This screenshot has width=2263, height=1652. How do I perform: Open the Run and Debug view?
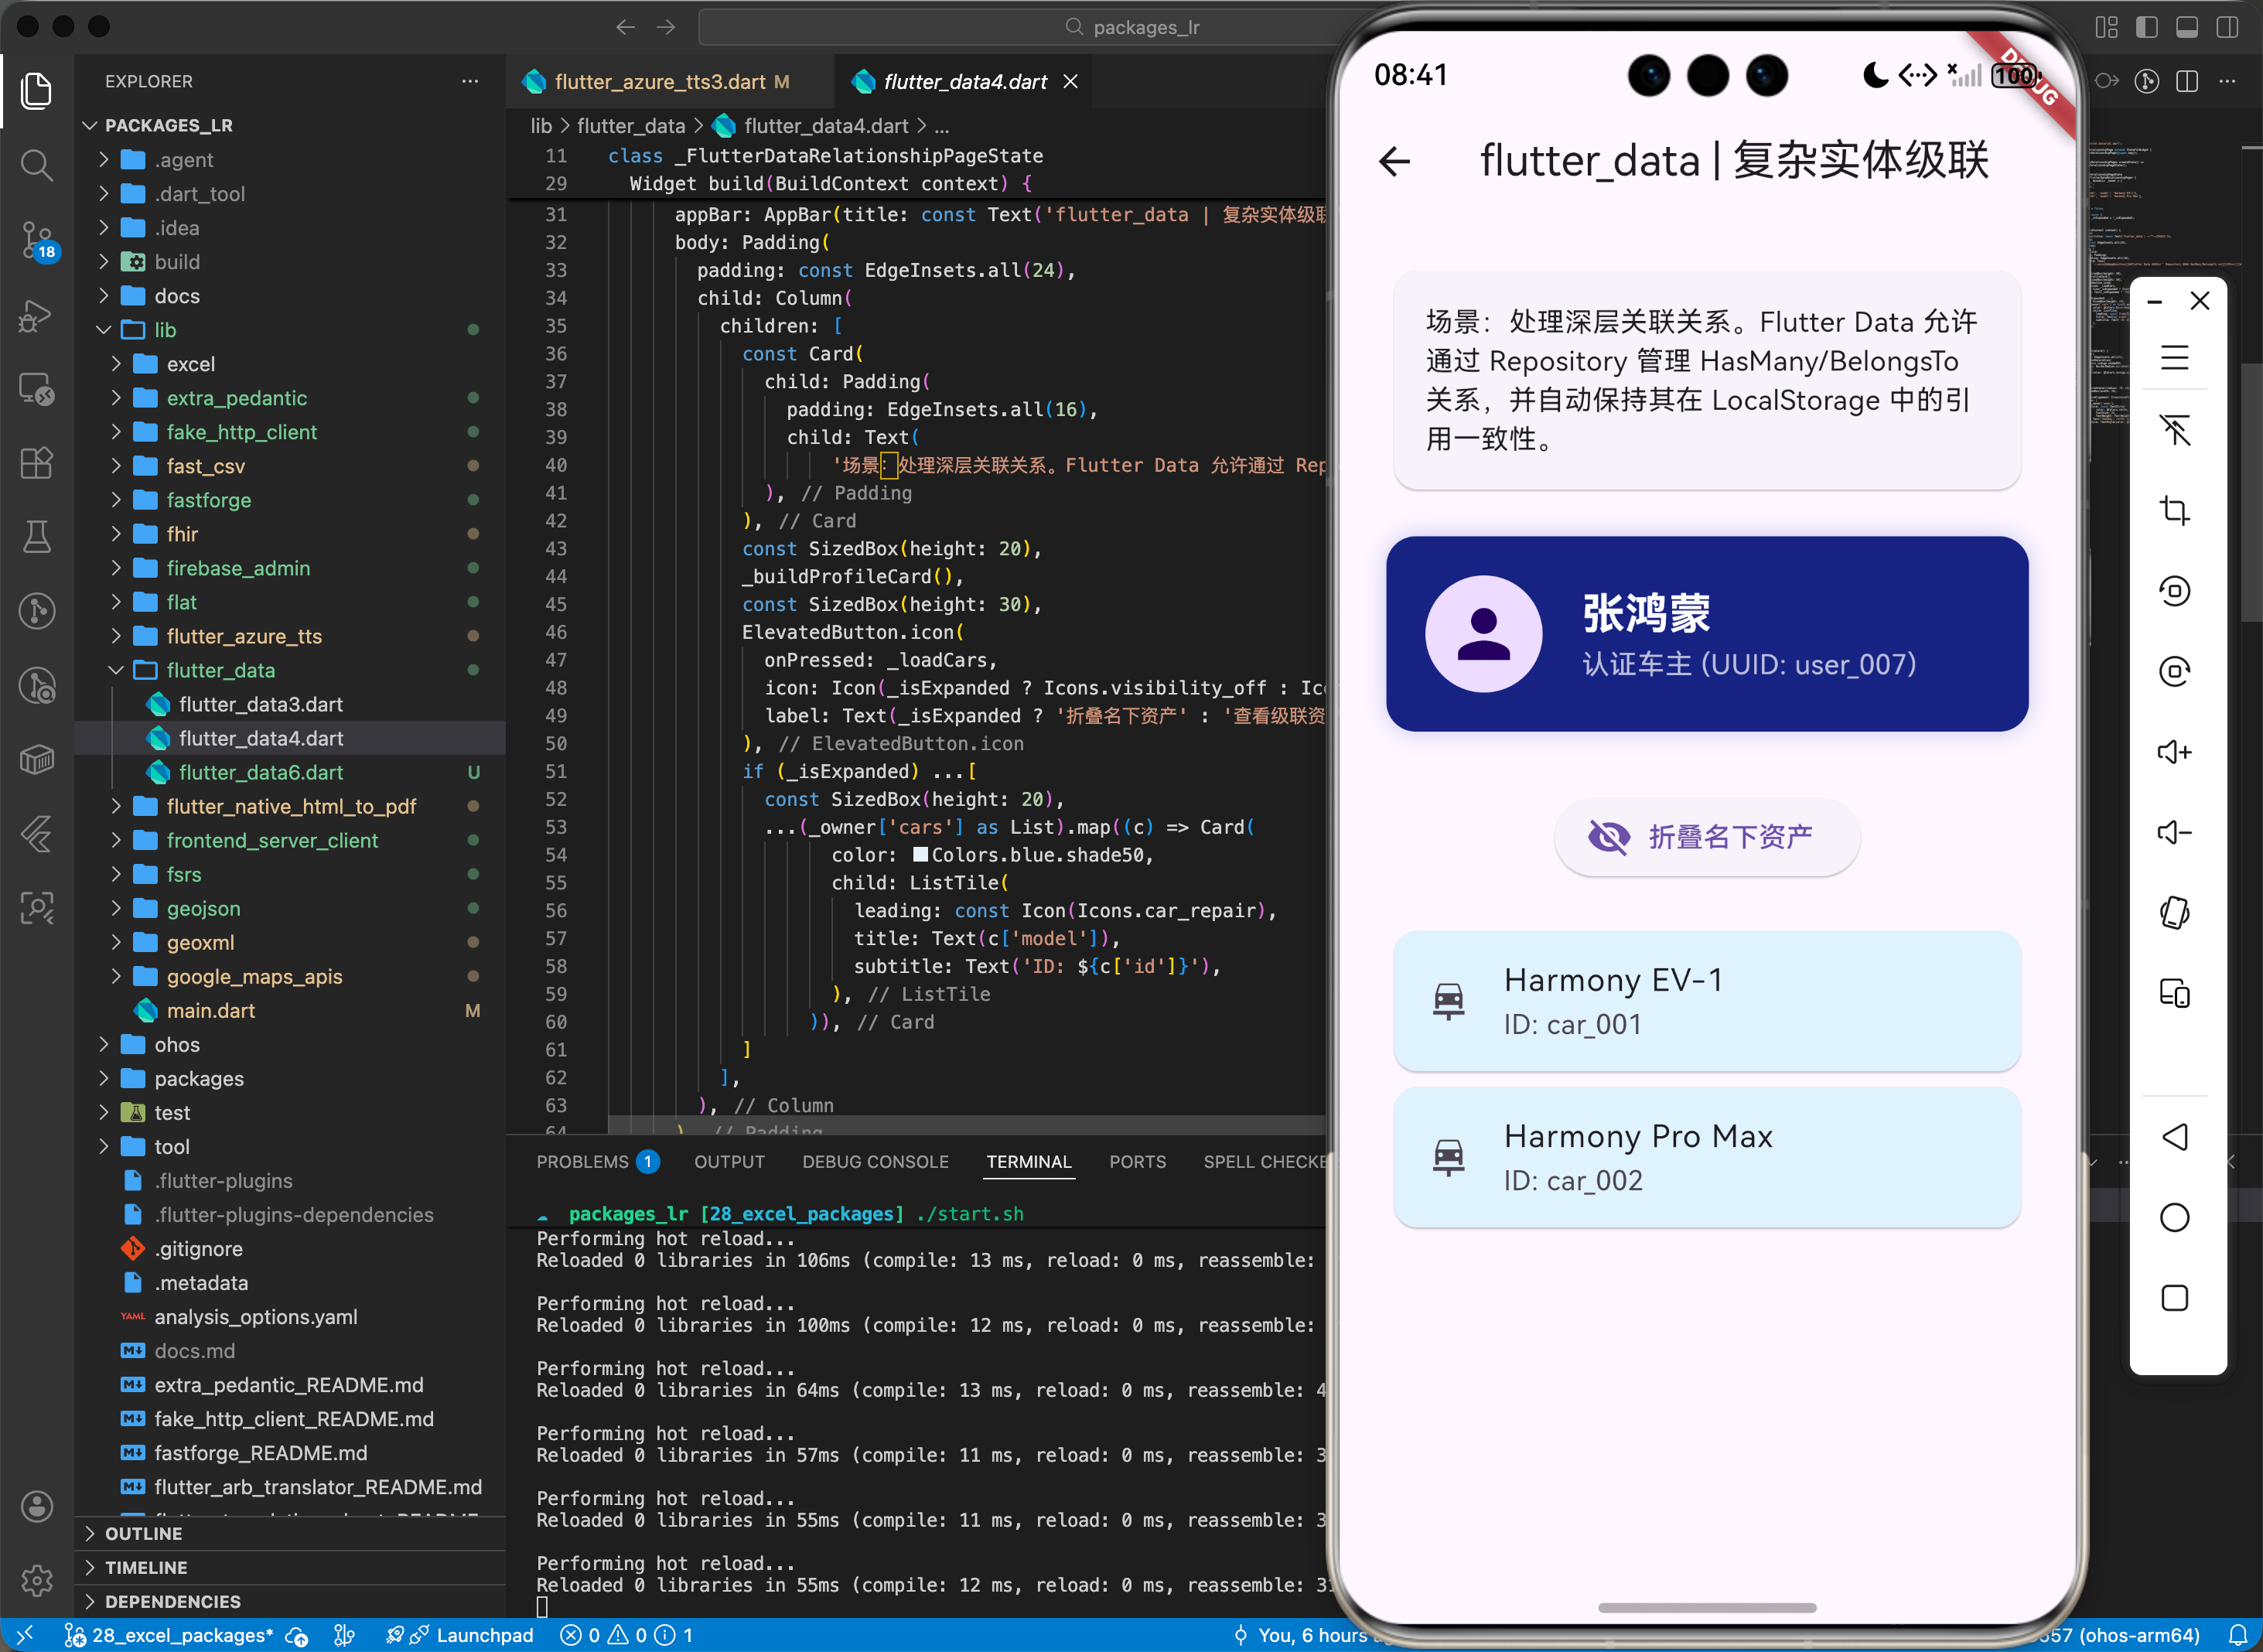click(x=36, y=315)
